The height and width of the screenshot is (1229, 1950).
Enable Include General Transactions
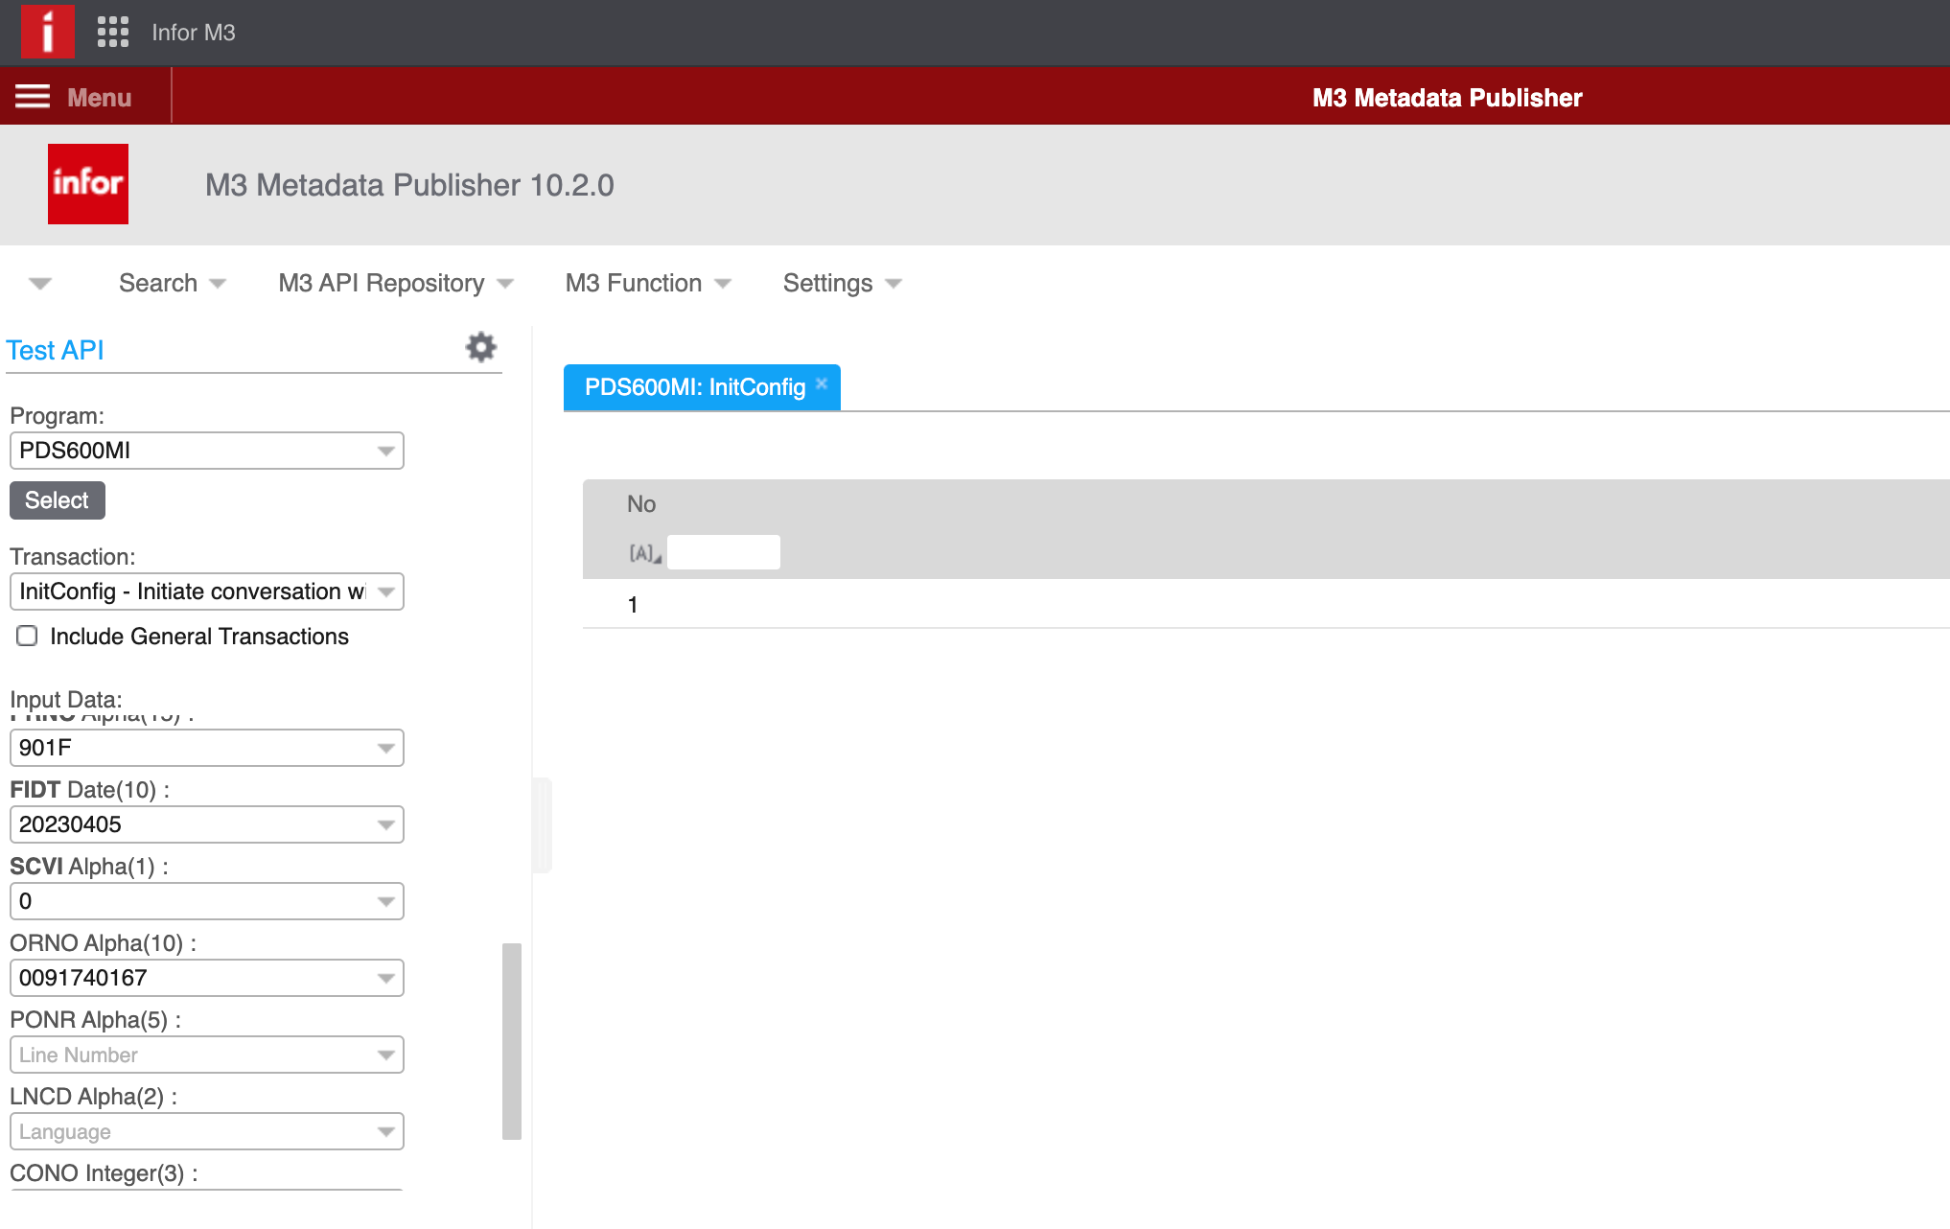tap(26, 636)
